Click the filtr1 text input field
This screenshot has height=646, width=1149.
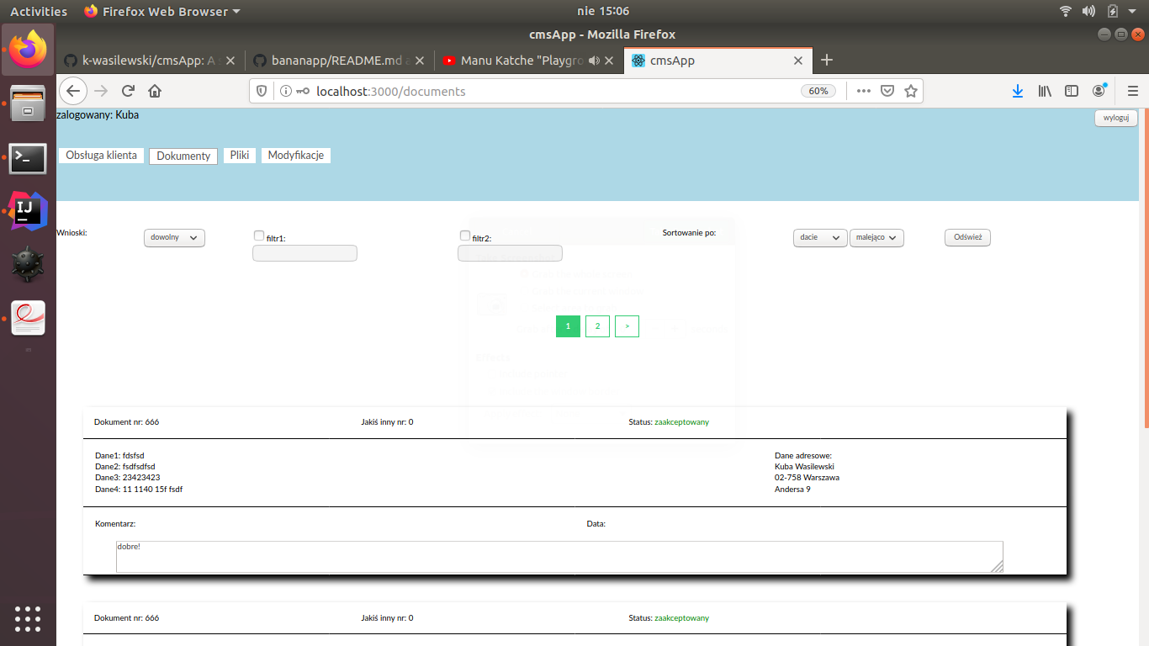[304, 253]
